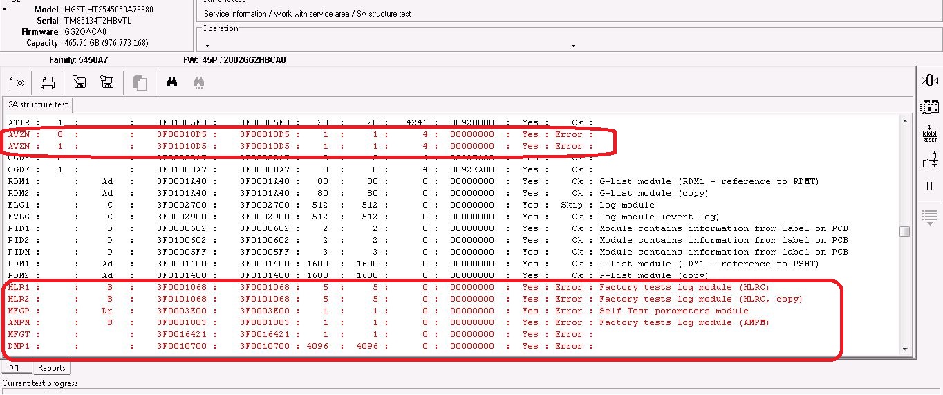Click address 3F01005EB in ATIR row
Image resolution: width=943 pixels, height=395 pixels.
182,122
